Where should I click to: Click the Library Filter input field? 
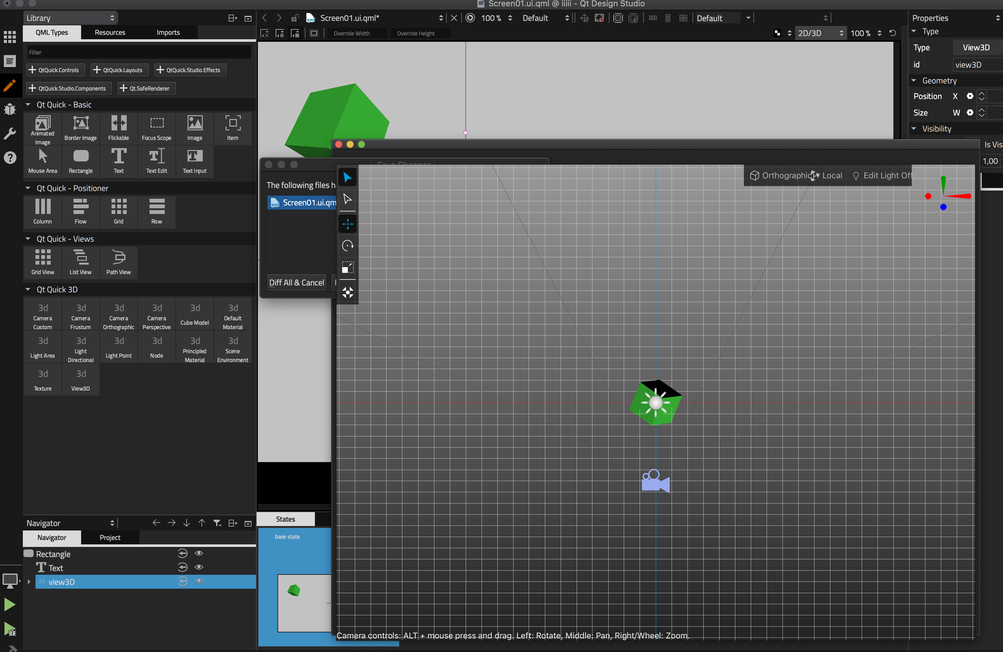pos(139,52)
